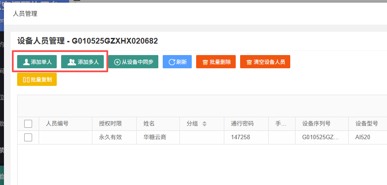Click the copy icon on 批量复制
Screen dimensions: 387x185
[26, 80]
